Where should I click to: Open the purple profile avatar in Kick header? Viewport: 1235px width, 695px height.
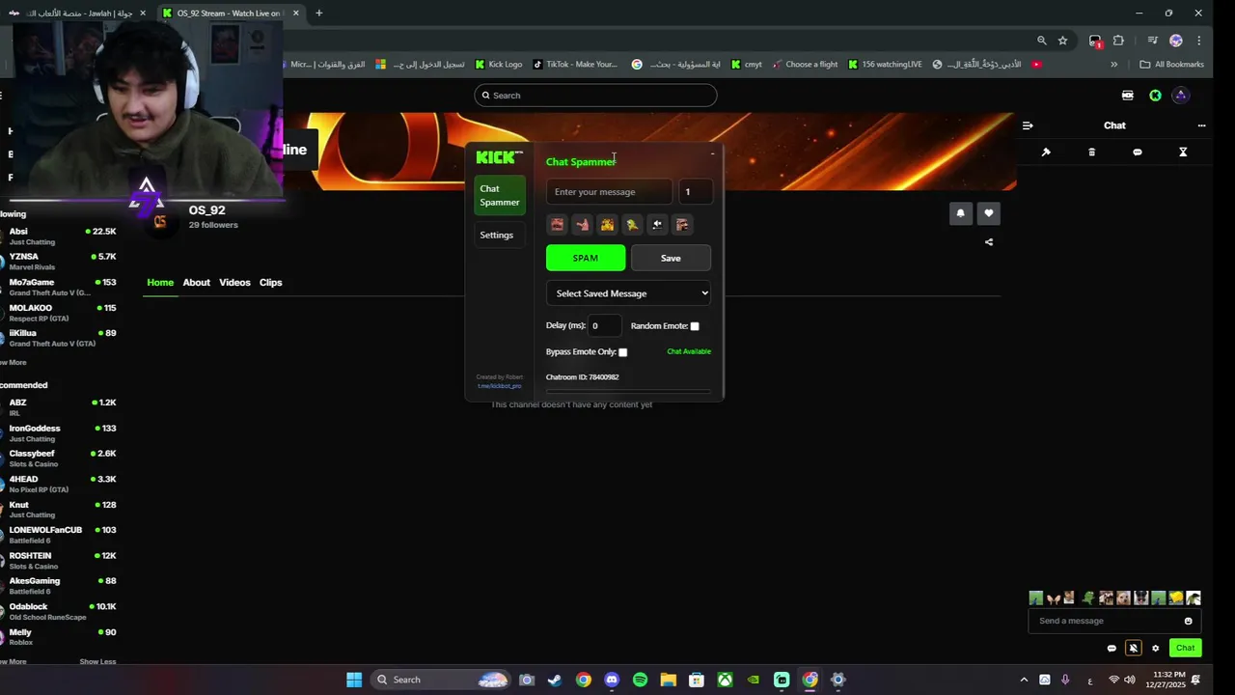(x=1181, y=96)
